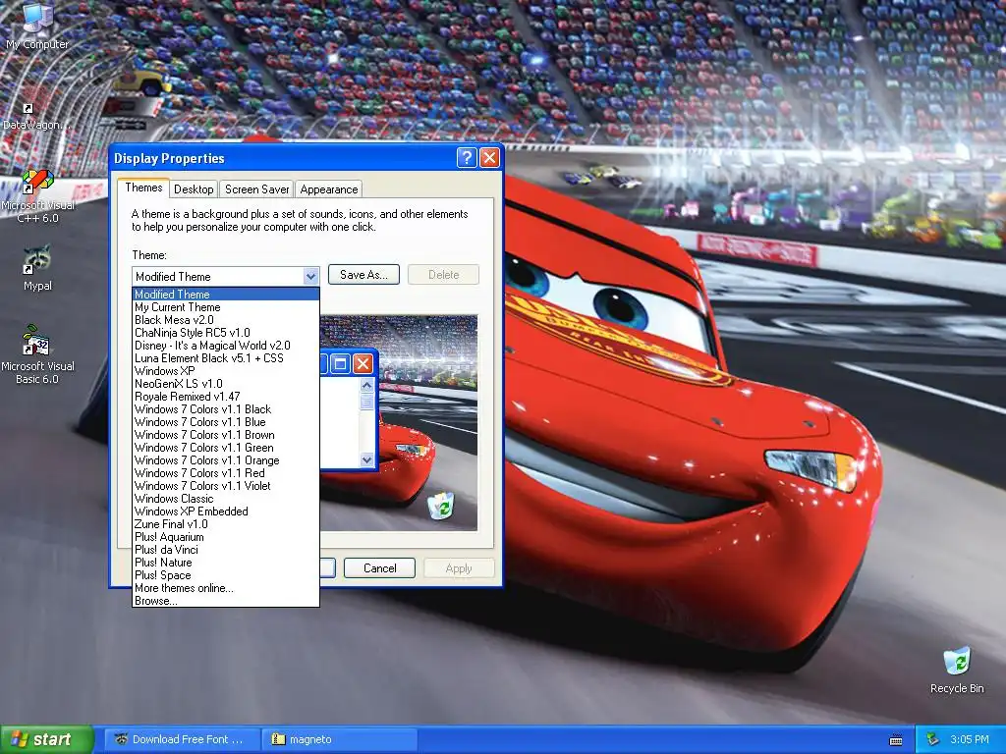Image resolution: width=1006 pixels, height=754 pixels.
Task: Switch to the magneto taskbar window
Action: click(339, 739)
